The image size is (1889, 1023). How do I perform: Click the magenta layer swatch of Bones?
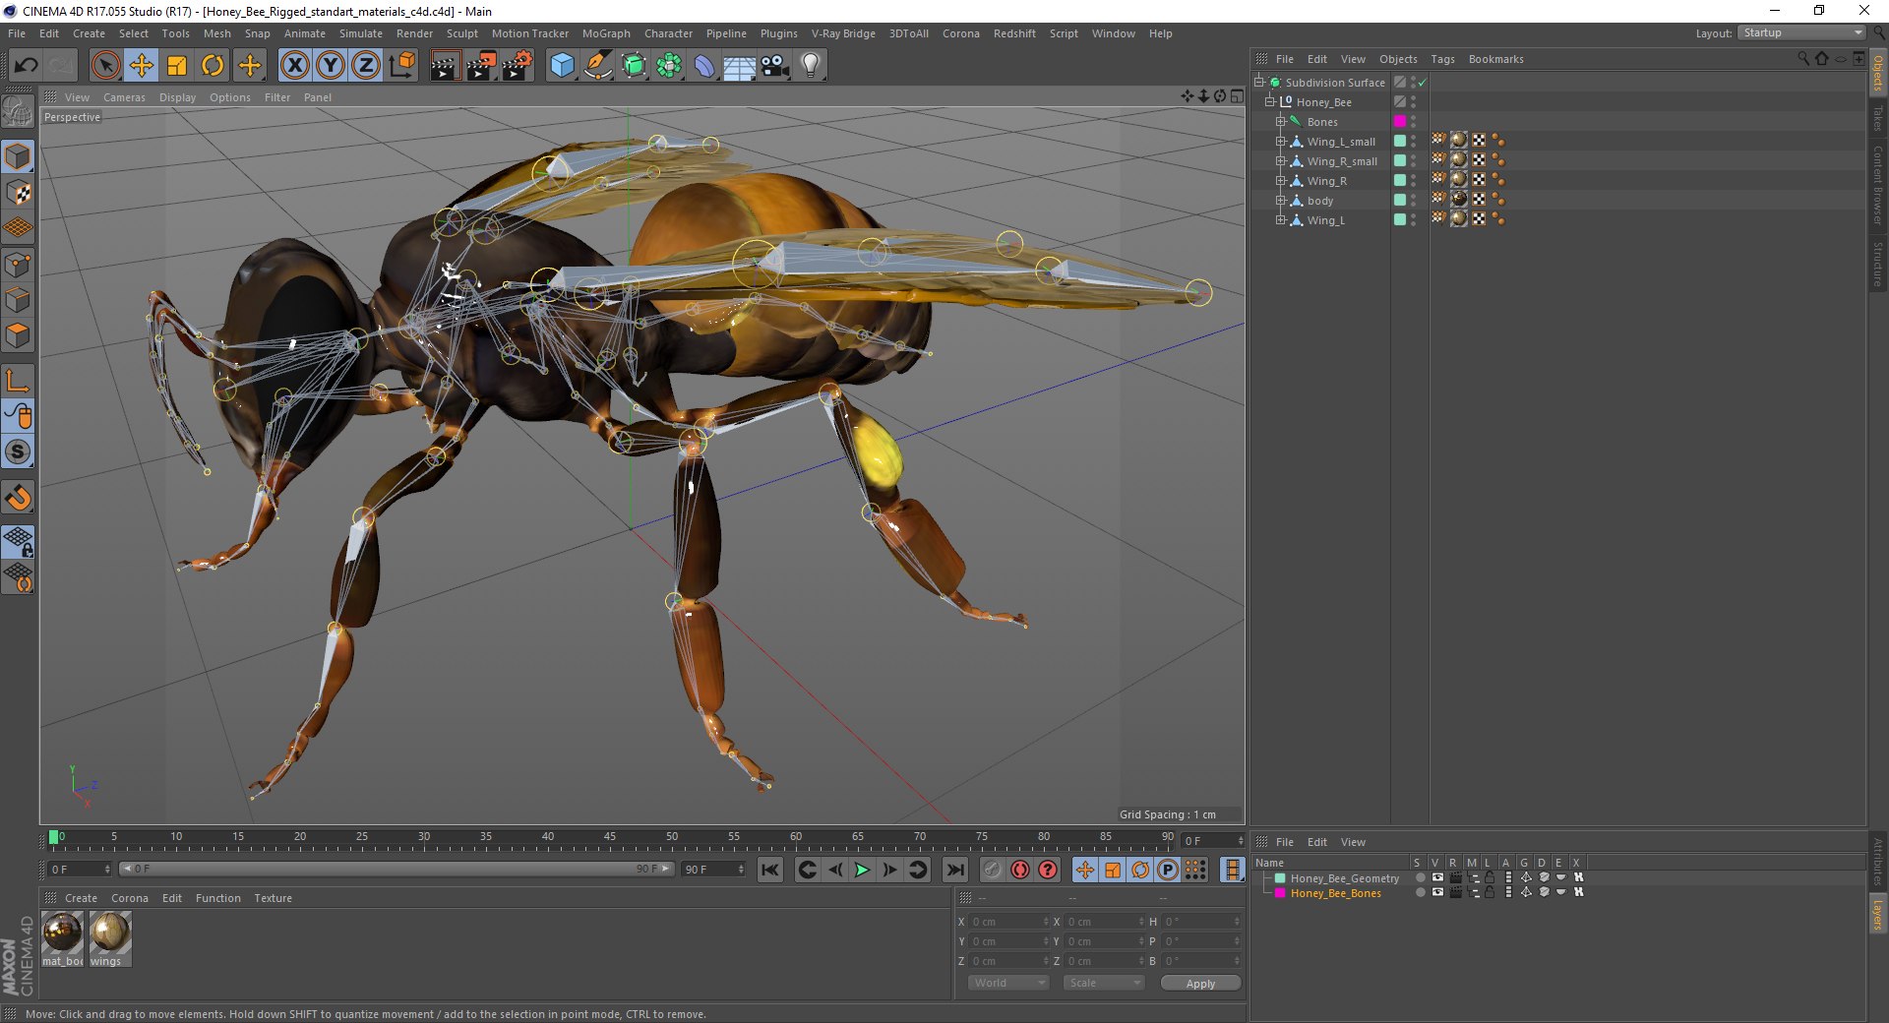1400,121
